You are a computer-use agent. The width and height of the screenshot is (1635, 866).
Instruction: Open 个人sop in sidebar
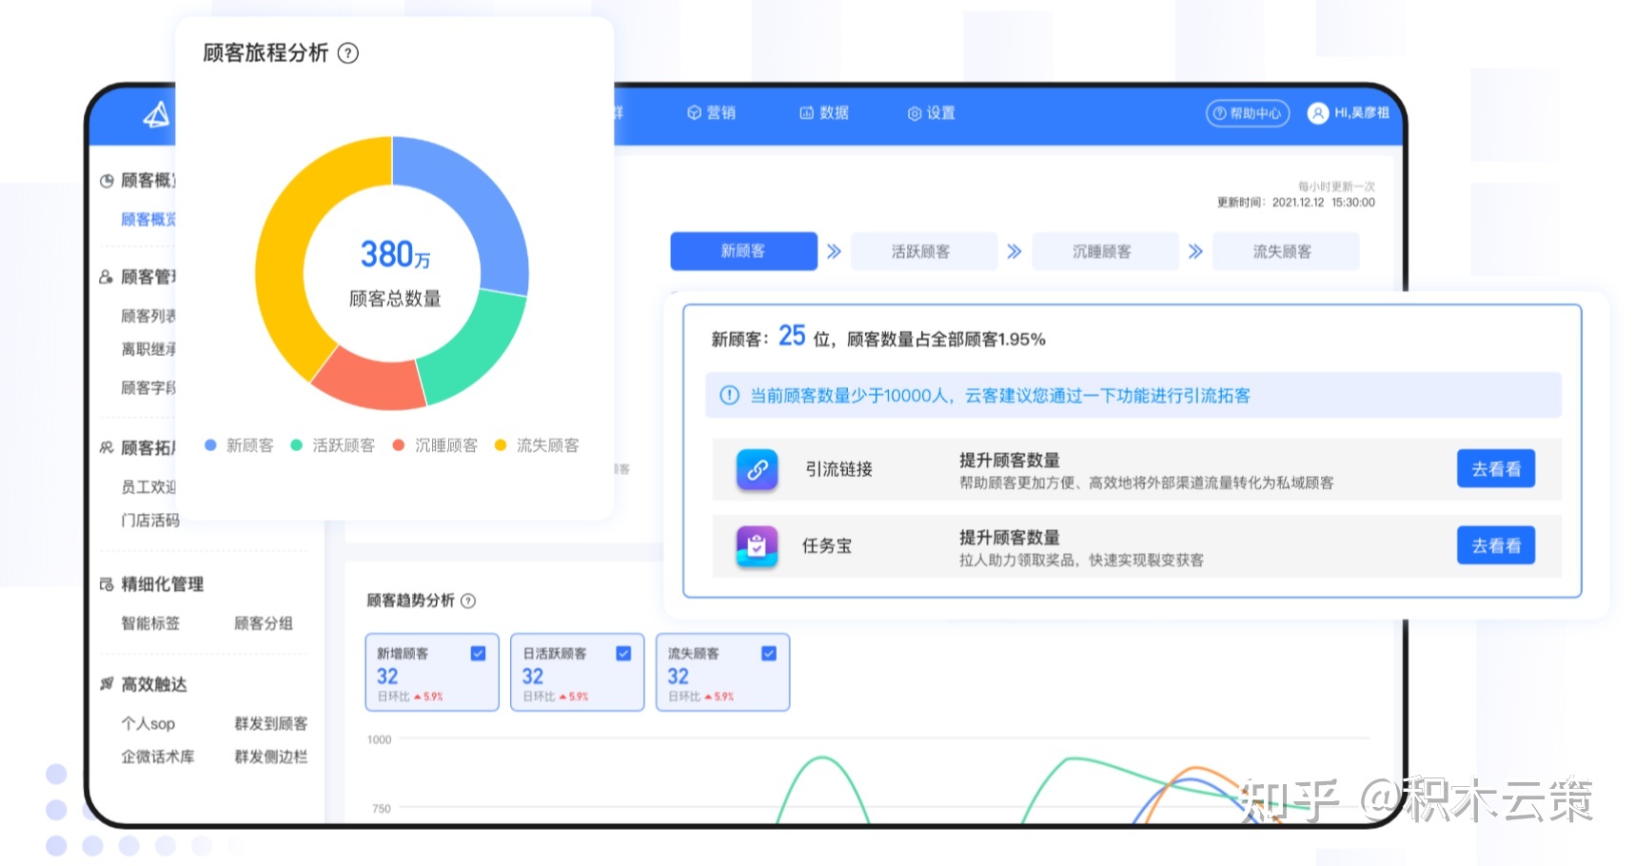[148, 723]
